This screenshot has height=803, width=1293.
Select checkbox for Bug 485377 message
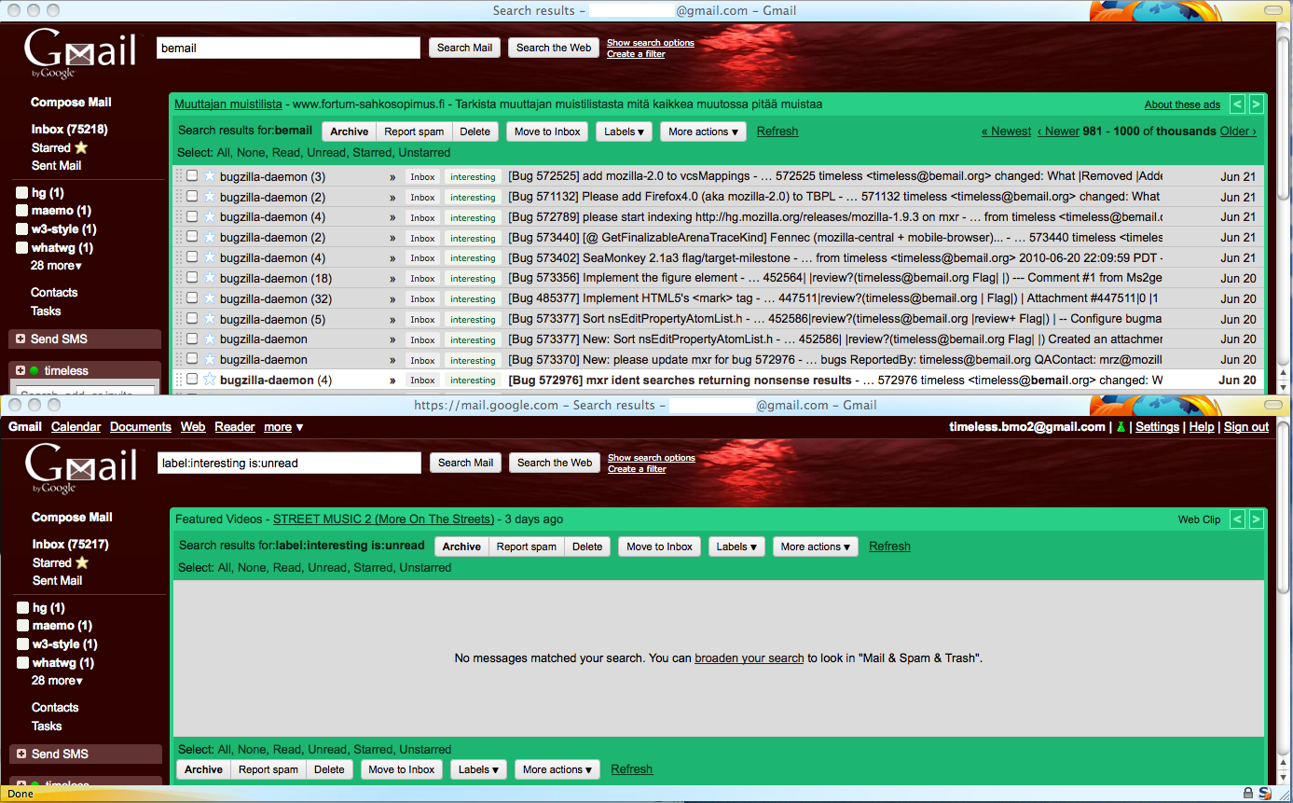pos(191,298)
